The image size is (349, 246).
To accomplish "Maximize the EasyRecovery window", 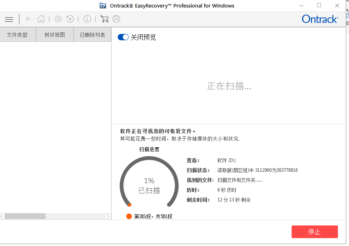I will click(319, 6).
